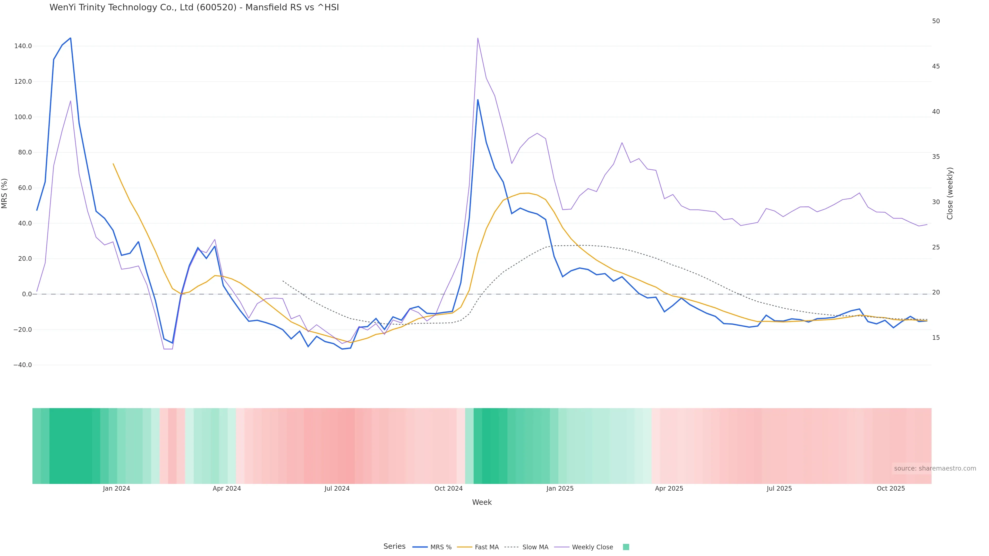Select the Apr 2025 tick label
Screen dimensions: 989x556
click(669, 489)
